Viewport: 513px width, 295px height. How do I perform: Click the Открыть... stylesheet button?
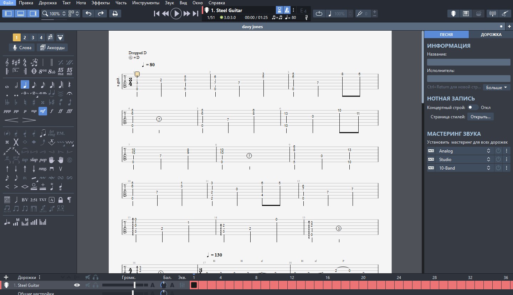(481, 117)
